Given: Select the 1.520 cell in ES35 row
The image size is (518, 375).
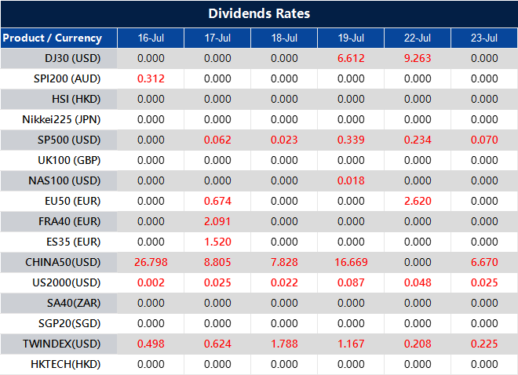Looking at the screenshot, I should [x=217, y=242].
